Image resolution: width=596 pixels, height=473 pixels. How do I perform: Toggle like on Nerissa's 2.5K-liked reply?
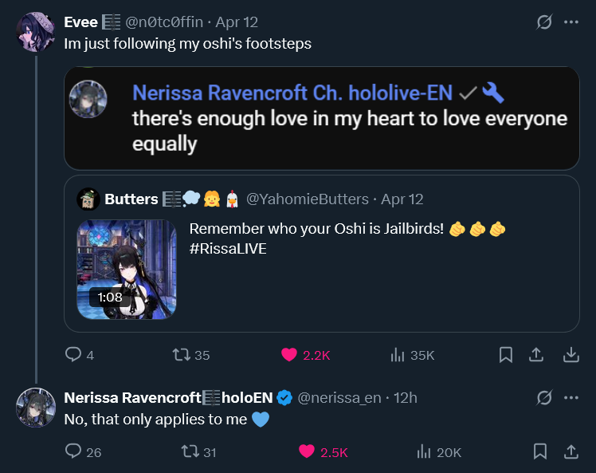(306, 451)
